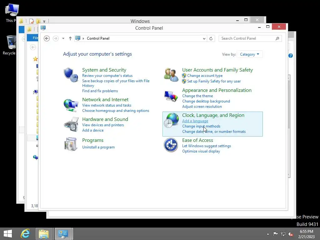Open File Explorer from the taskbar
320x240 pixels.
pos(44,234)
